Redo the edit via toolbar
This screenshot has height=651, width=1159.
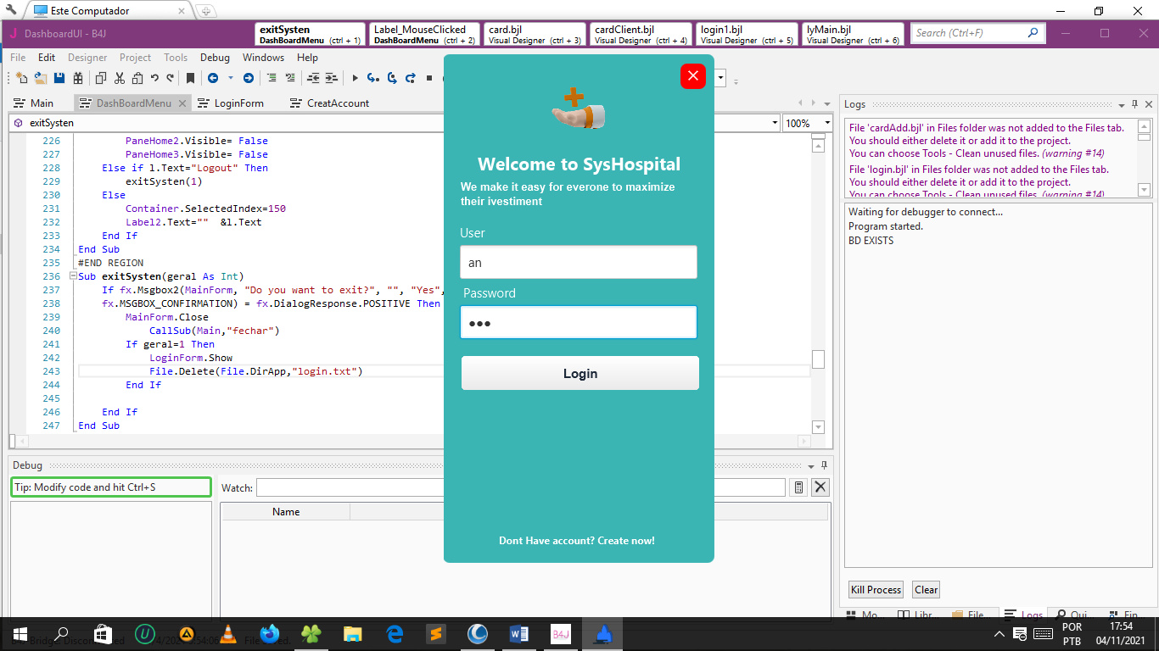pyautogui.click(x=170, y=78)
